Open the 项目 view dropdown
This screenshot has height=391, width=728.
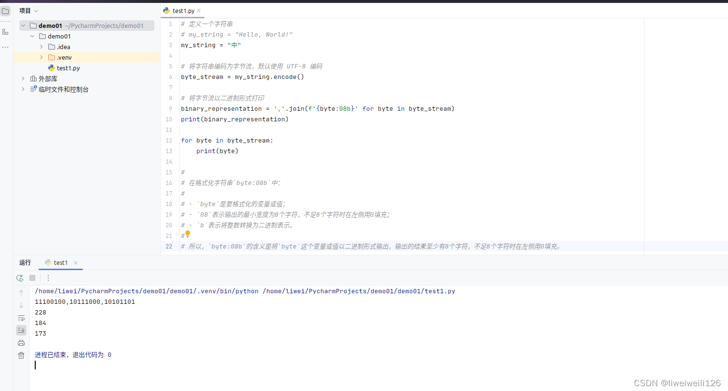tap(29, 11)
